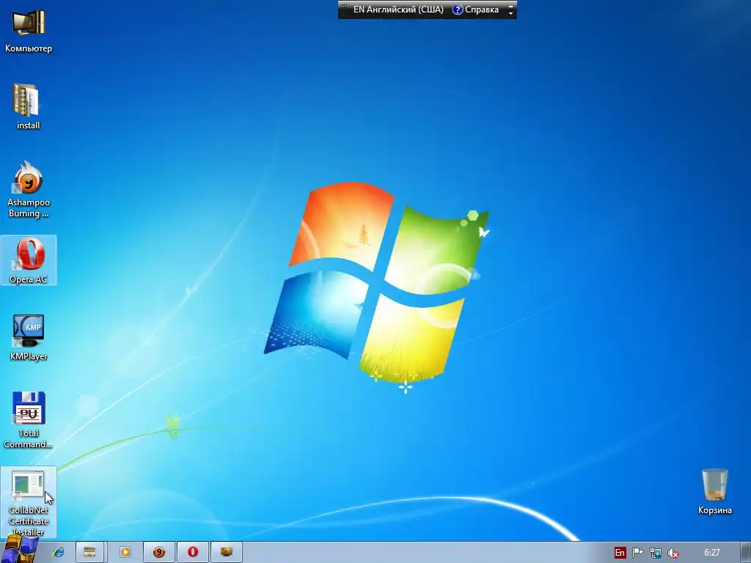This screenshot has width=751, height=563.
Task: Select the Total Commander desktop shortcut
Action: 29,420
